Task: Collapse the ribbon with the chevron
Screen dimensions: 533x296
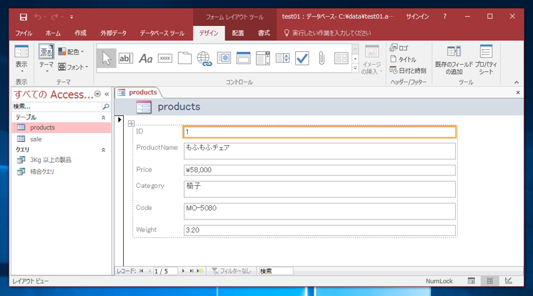Action: pyautogui.click(x=516, y=83)
